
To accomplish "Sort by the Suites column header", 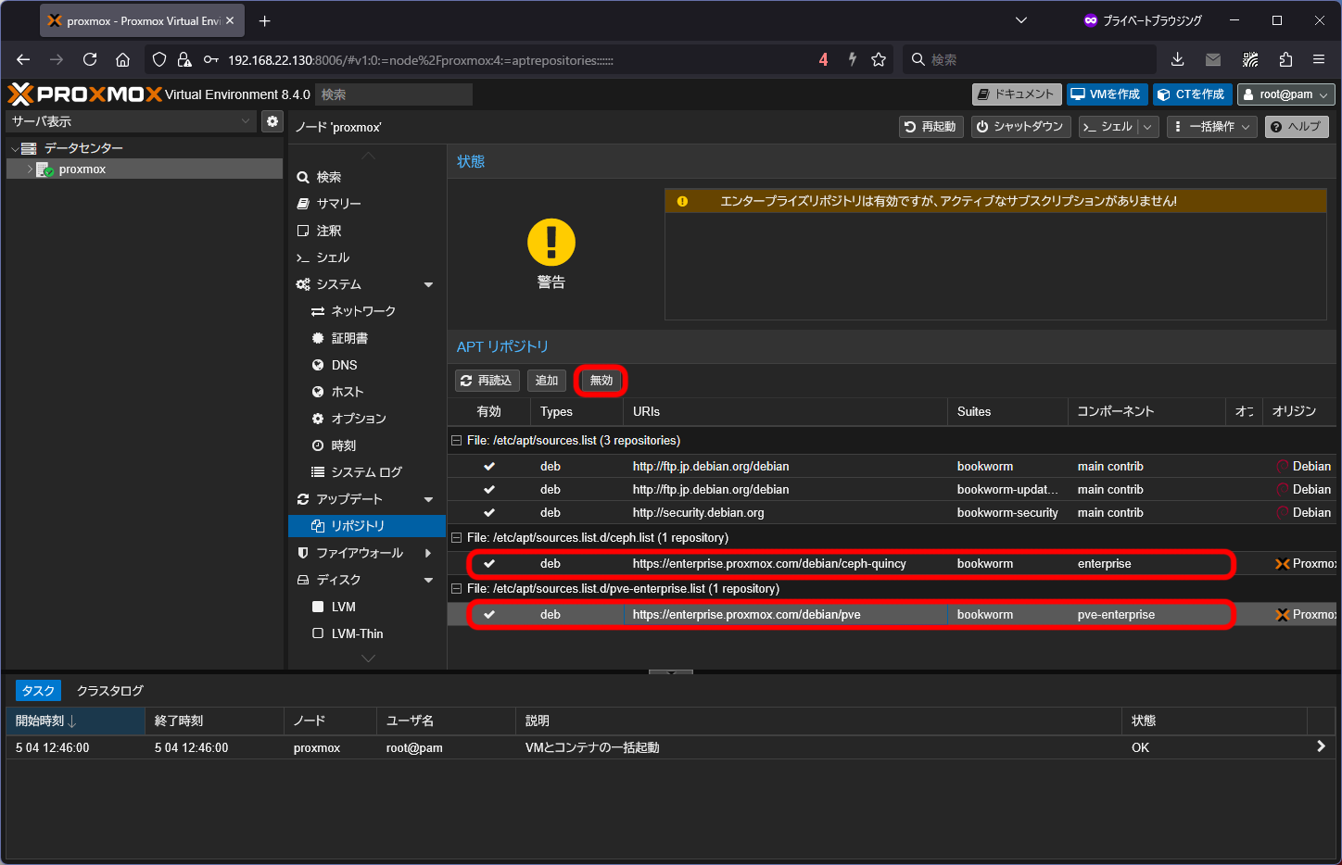I will pos(1007,412).
